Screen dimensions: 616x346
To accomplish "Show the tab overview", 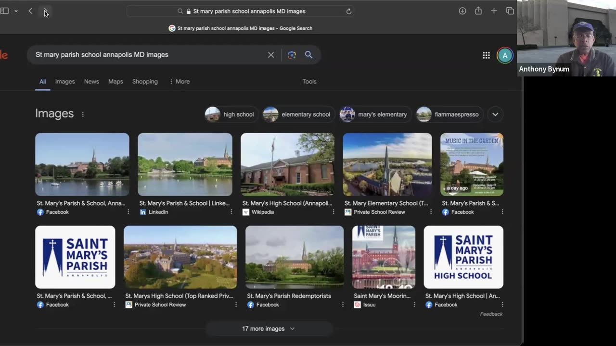I will pyautogui.click(x=510, y=11).
